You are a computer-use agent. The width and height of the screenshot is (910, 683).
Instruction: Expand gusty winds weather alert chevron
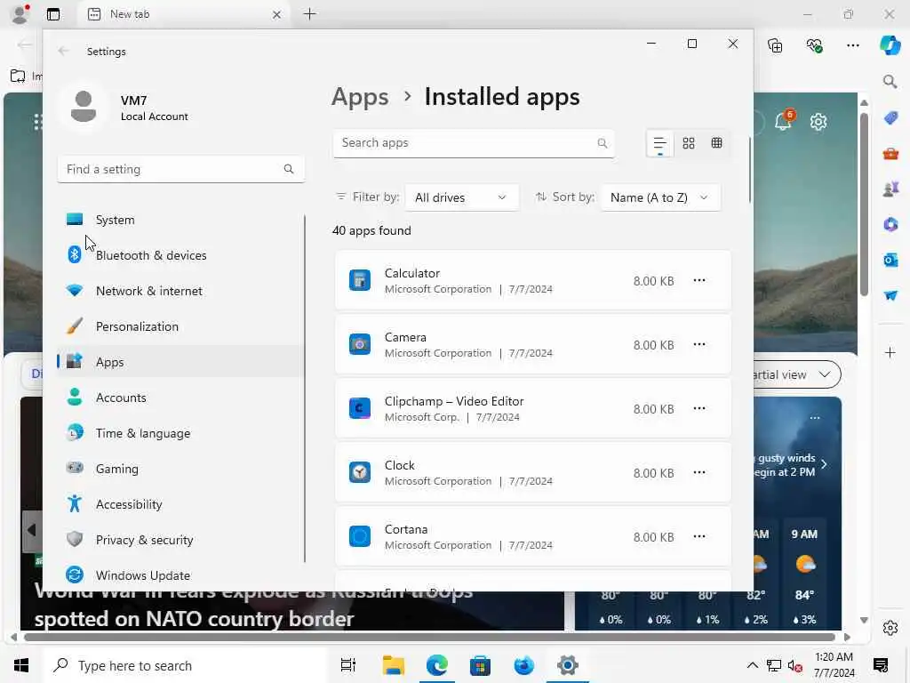(824, 464)
